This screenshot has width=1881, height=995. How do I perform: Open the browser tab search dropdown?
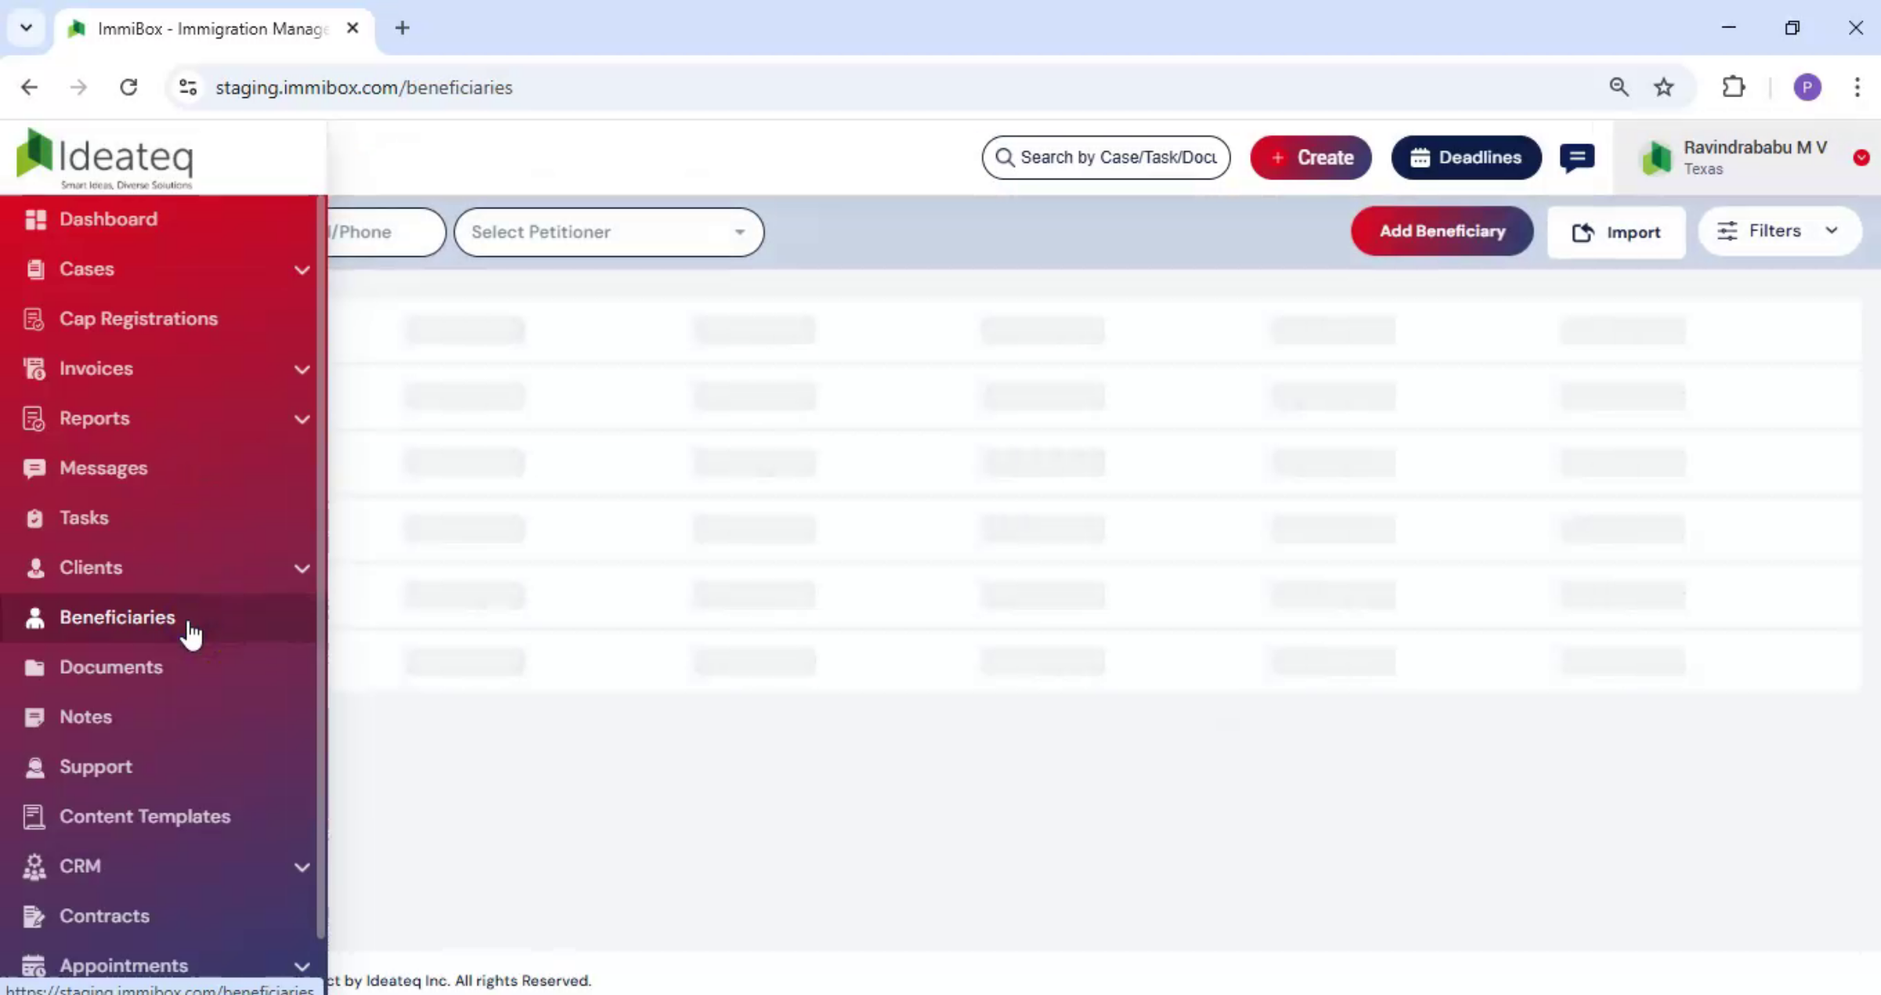(x=26, y=28)
